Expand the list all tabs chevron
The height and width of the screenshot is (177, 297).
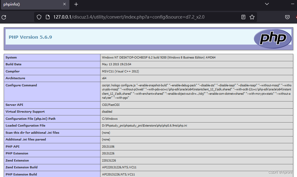point(267,4)
